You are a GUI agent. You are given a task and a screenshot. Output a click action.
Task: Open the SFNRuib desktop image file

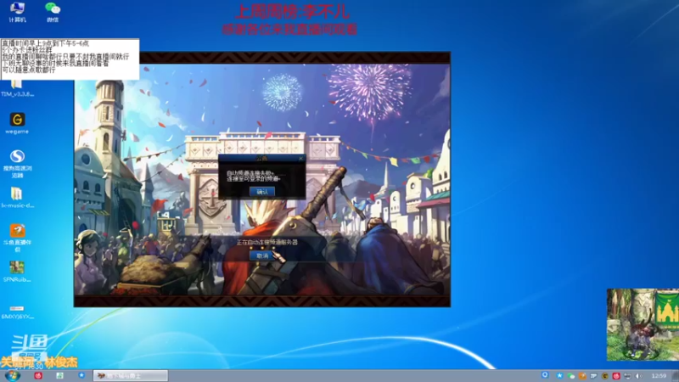click(17, 272)
